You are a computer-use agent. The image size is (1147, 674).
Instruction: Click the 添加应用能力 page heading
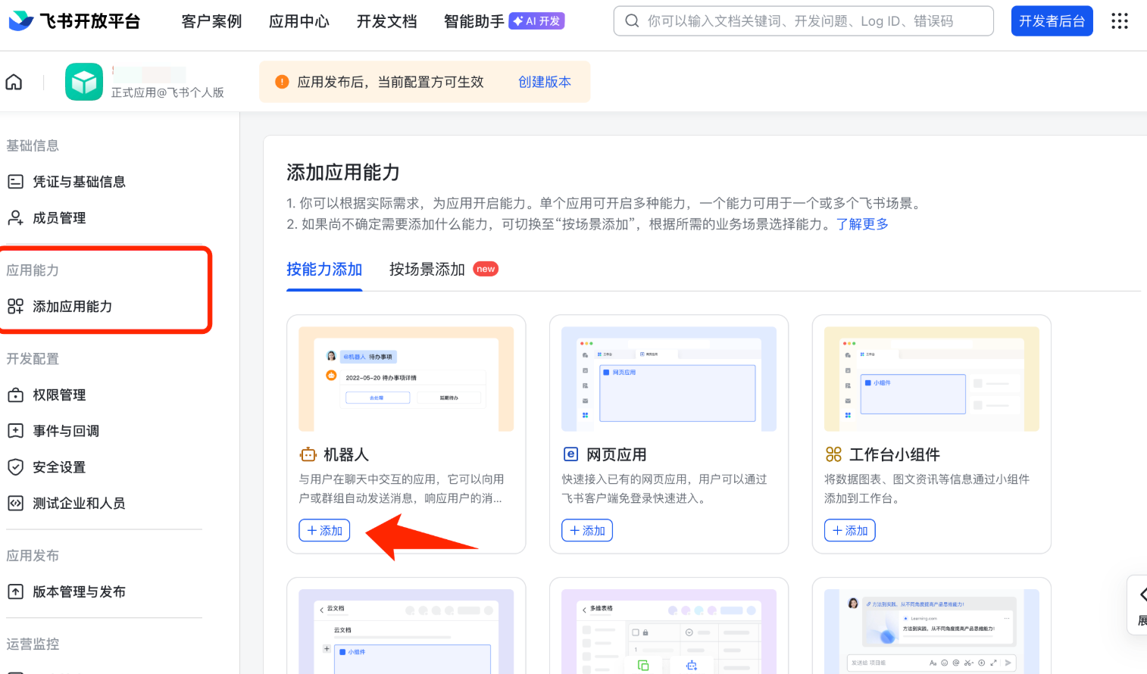click(343, 173)
